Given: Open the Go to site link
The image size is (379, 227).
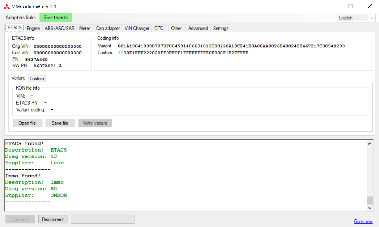Looking at the screenshot, I should coord(363,221).
